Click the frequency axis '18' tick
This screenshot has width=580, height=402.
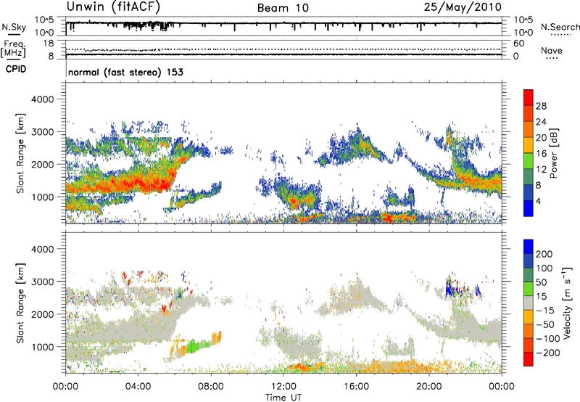click(x=49, y=44)
